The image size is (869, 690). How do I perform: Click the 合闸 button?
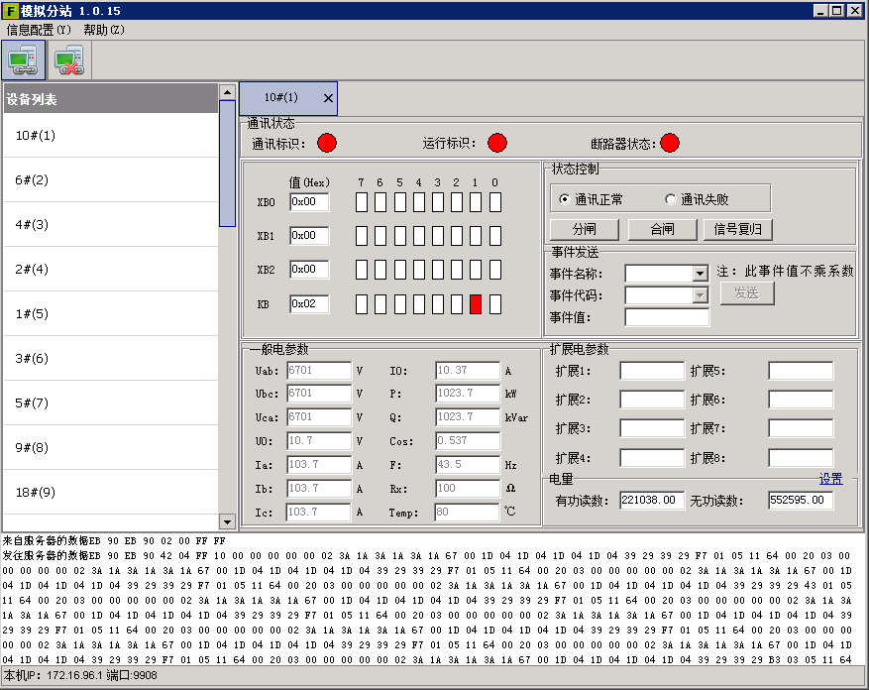click(662, 229)
